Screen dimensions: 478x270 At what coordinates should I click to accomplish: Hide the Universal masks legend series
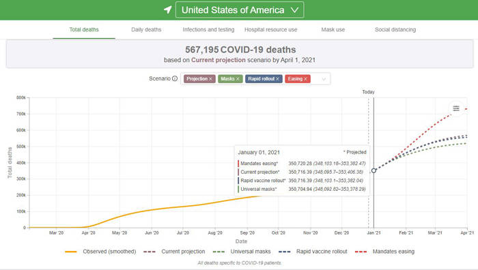coord(242,252)
